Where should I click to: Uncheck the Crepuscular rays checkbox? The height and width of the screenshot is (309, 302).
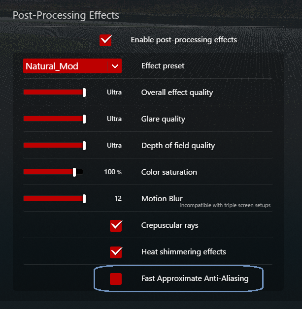pyautogui.click(x=116, y=225)
